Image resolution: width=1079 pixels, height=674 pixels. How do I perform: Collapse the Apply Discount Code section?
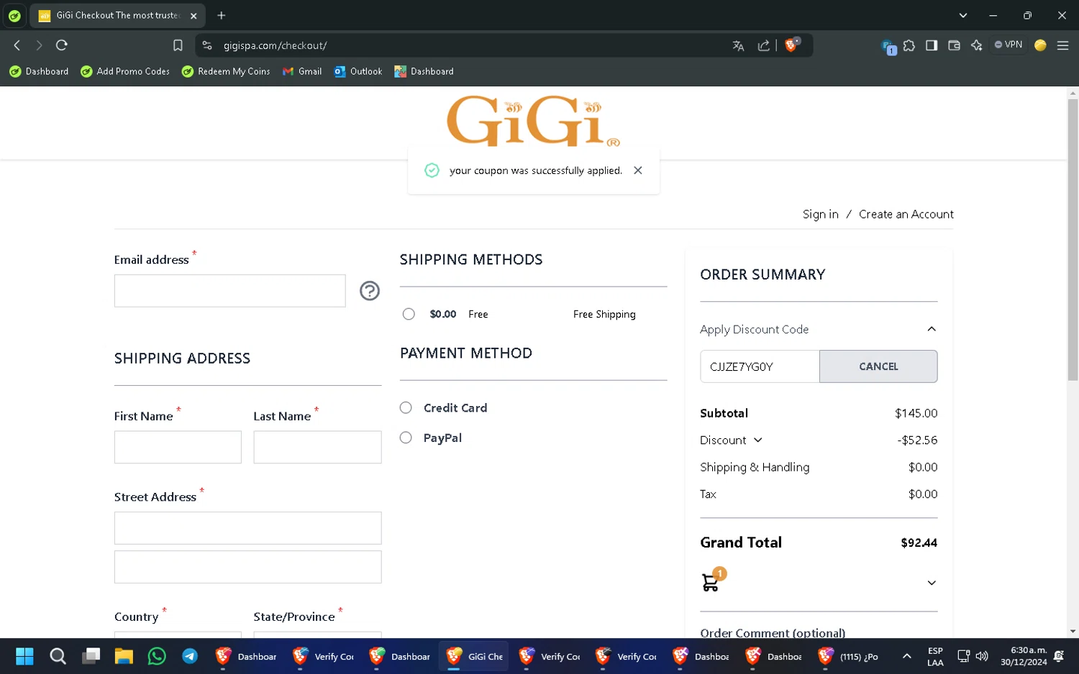[932, 329]
